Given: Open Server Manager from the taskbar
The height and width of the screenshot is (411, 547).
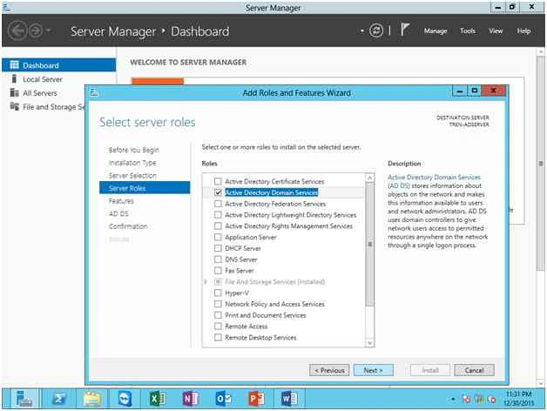Looking at the screenshot, I should click(x=24, y=399).
